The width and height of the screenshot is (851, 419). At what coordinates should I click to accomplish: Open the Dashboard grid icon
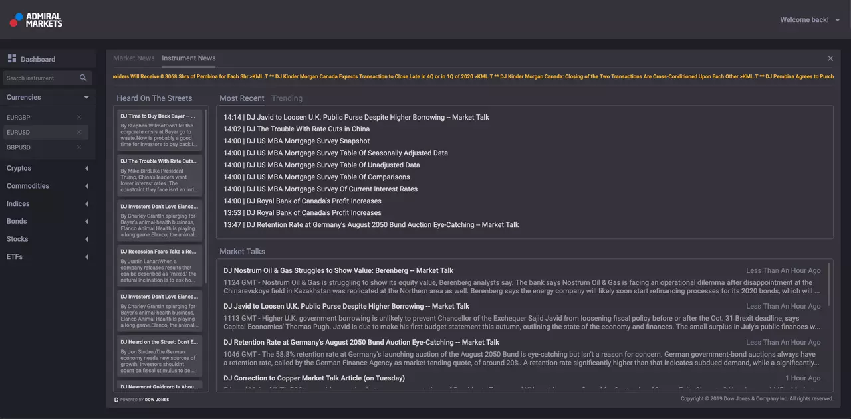(x=12, y=59)
